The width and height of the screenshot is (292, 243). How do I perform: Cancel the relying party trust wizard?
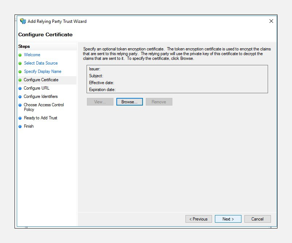257,219
